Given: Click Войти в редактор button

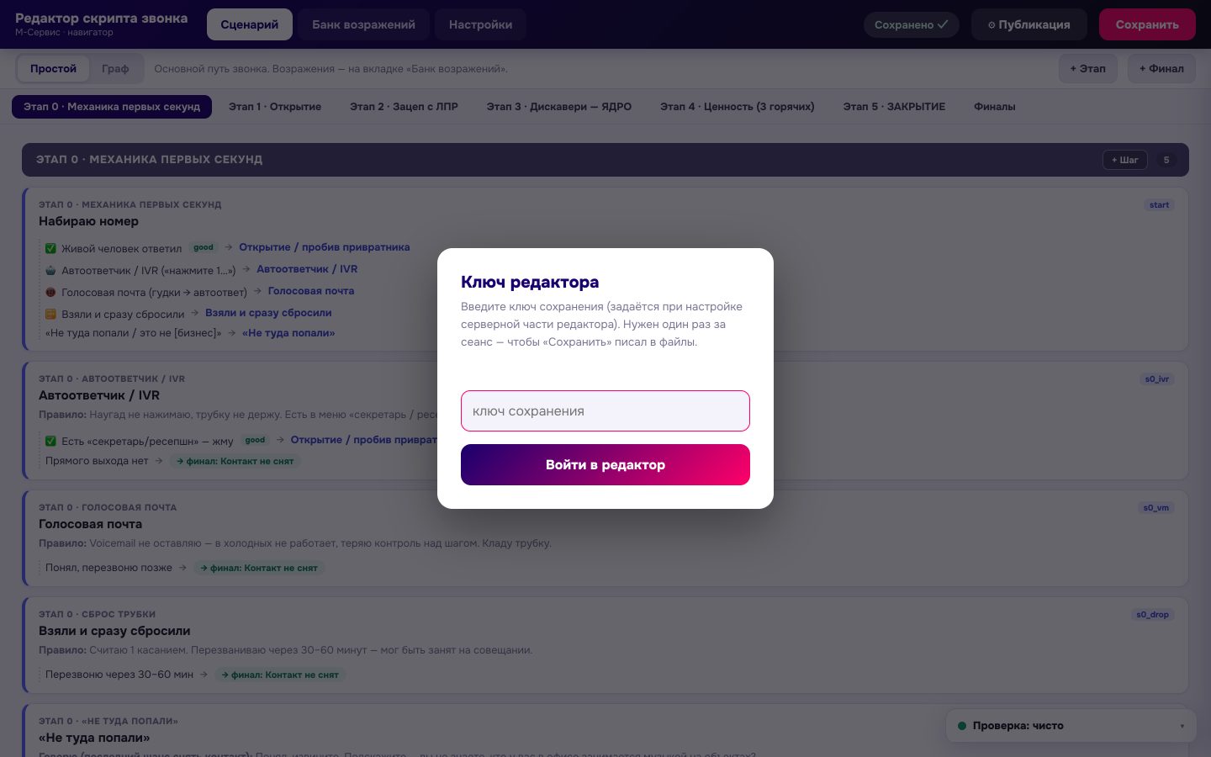Looking at the screenshot, I should (x=605, y=464).
